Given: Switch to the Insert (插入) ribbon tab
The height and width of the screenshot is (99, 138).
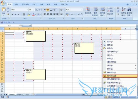Looking at the screenshot, I should [17, 4].
